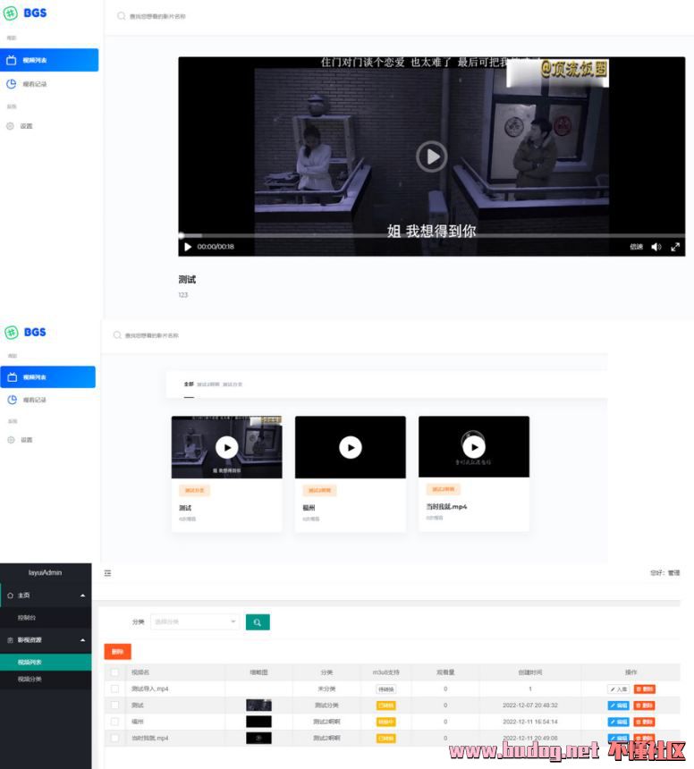Click the thumbnail in the 当时我就.mp4 table row
This screenshot has width=694, height=769.
(x=258, y=738)
